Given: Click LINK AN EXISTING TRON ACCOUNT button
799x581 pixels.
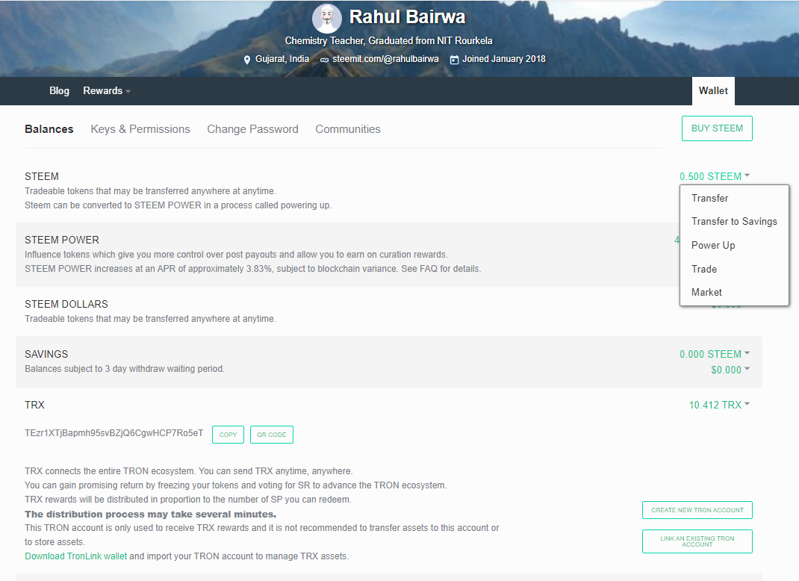Looking at the screenshot, I should pos(697,541).
